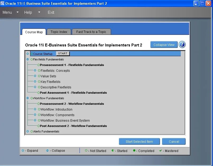This screenshot has height=166, width=213.
Task: Open the Menu item in top bar
Action: pyautogui.click(x=7, y=12)
